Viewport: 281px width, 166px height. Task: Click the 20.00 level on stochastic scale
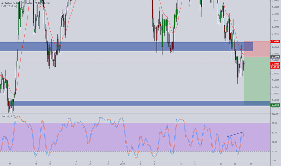(x=274, y=152)
